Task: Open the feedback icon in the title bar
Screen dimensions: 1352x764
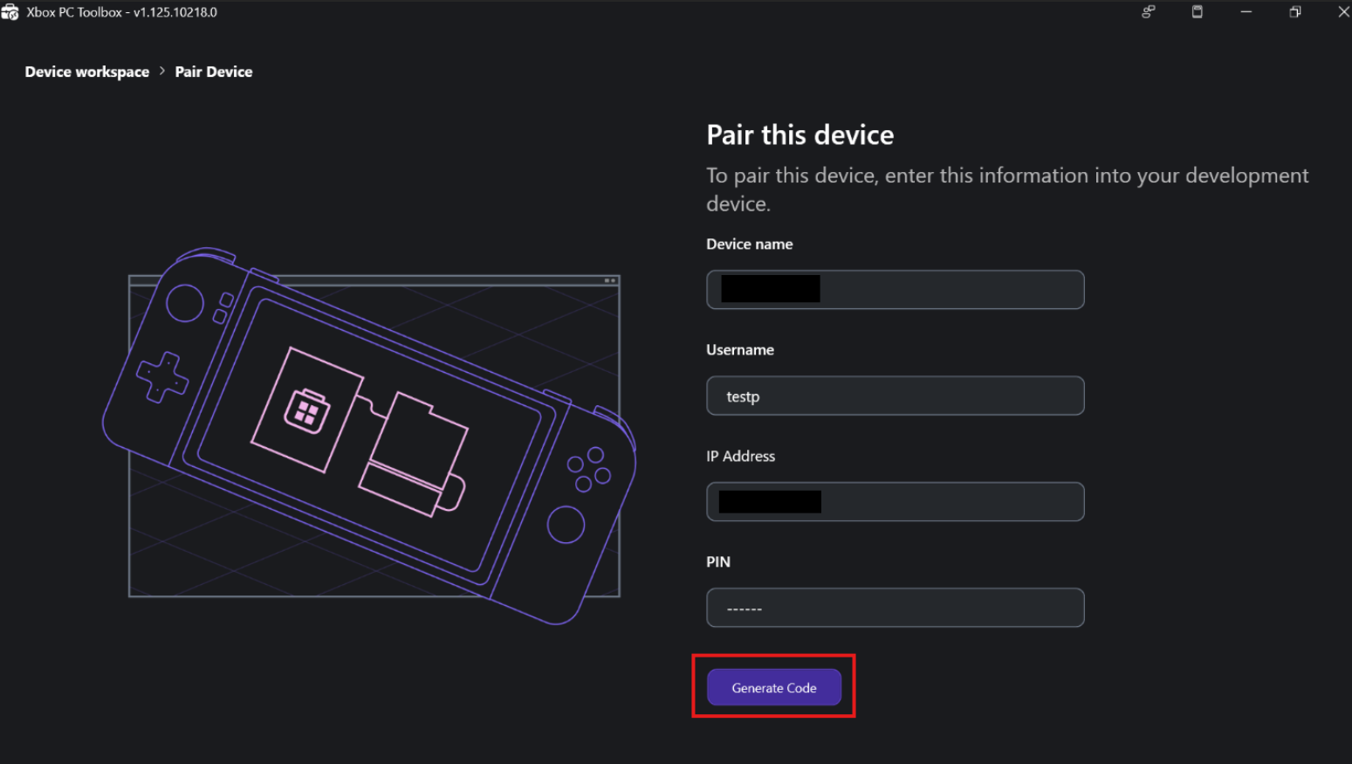Action: [x=1149, y=12]
